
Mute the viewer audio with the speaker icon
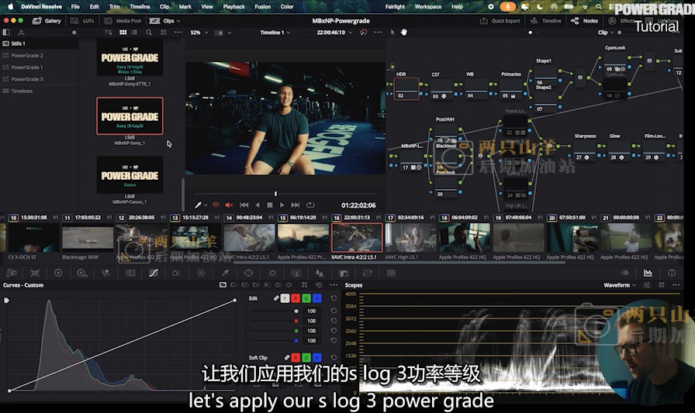point(228,205)
